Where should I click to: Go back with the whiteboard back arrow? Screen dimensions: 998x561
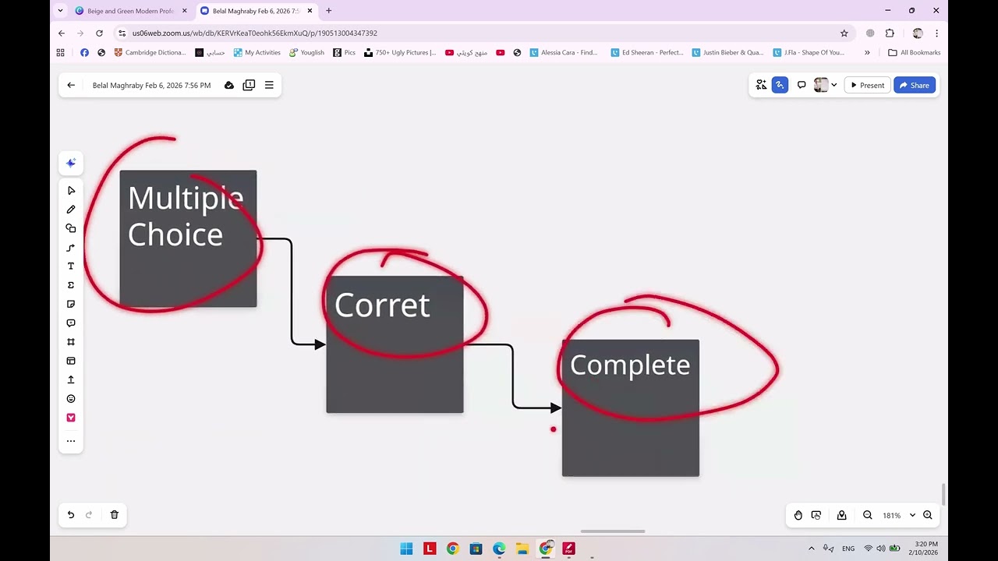71,85
